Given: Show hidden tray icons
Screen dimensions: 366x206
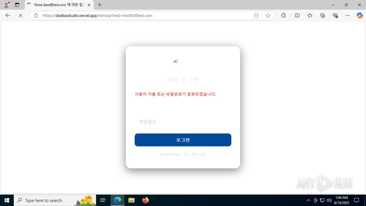Looking at the screenshot, I should (308, 200).
